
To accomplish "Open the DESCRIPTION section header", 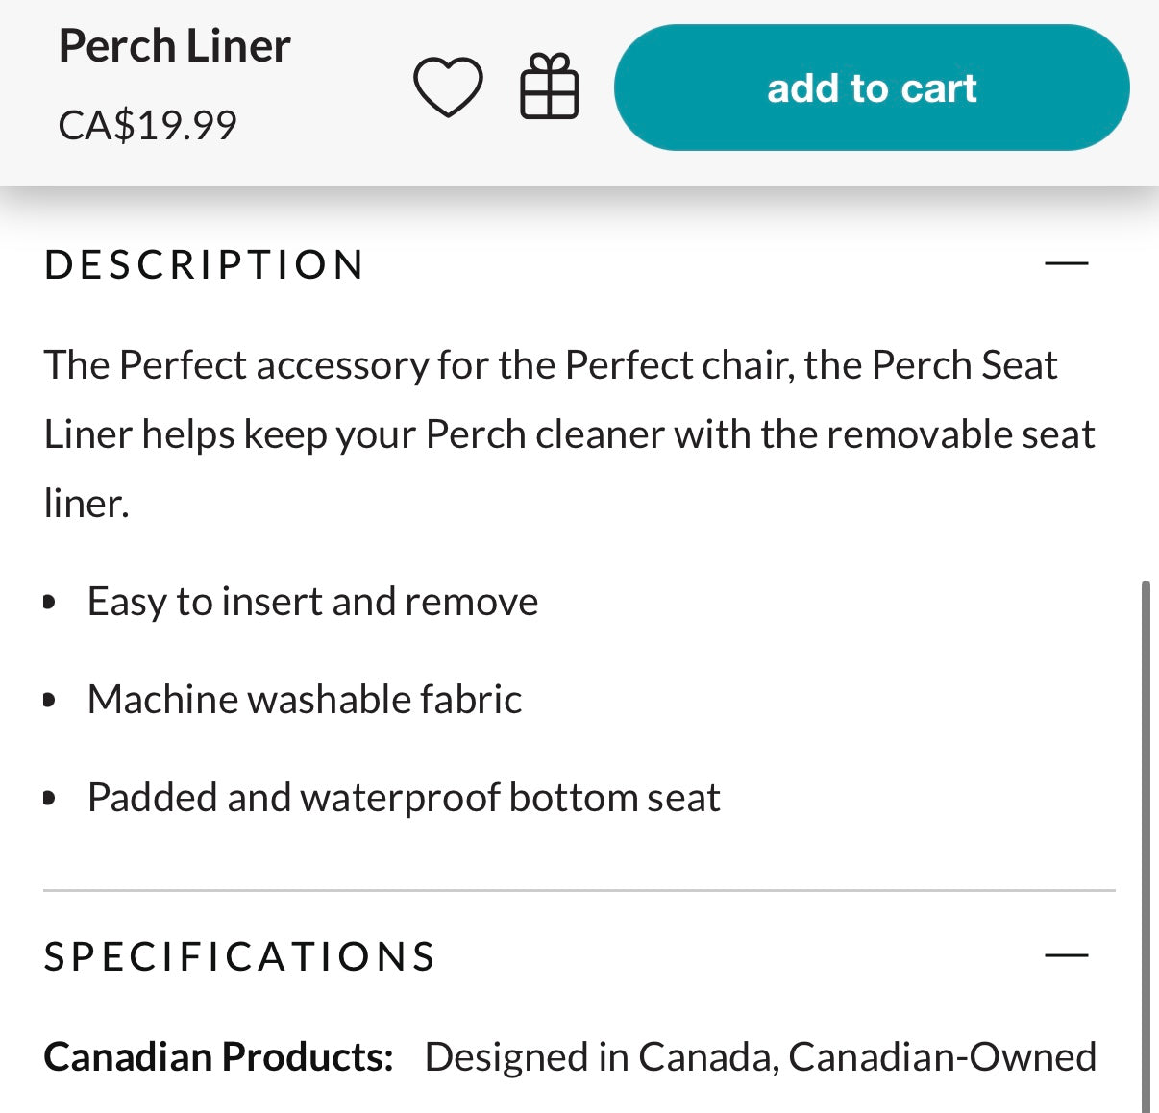I will [x=202, y=264].
